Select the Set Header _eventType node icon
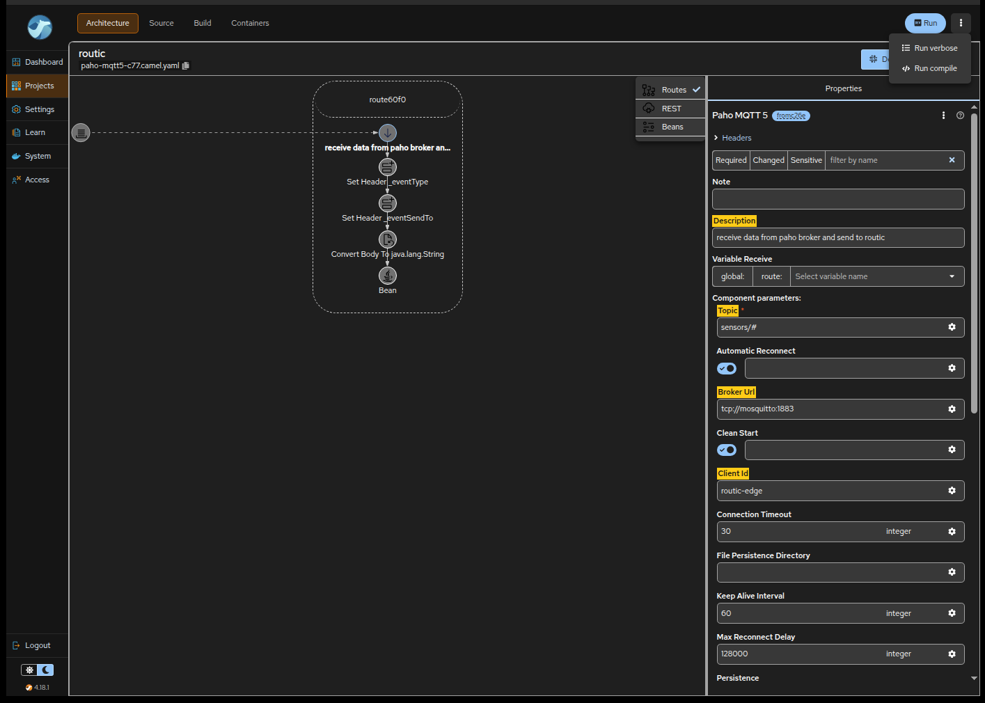985x703 pixels. tap(388, 167)
